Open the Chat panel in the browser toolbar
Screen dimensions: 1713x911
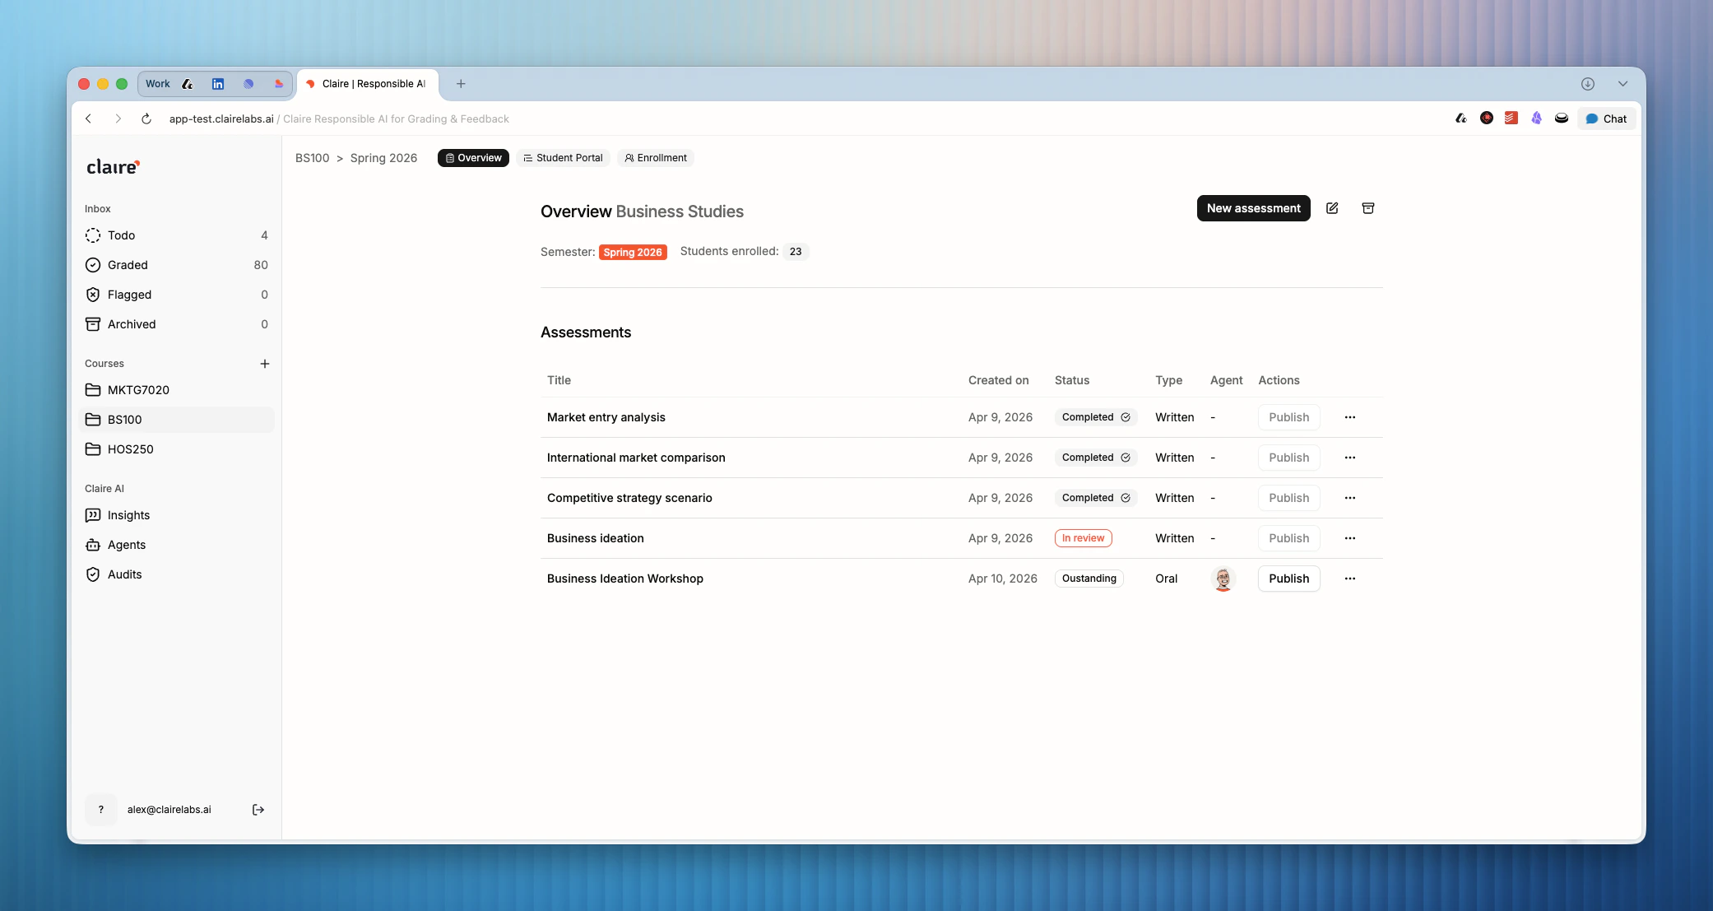1606,119
